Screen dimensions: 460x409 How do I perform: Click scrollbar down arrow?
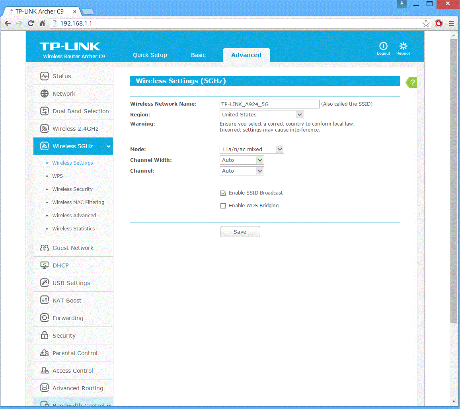[454, 401]
